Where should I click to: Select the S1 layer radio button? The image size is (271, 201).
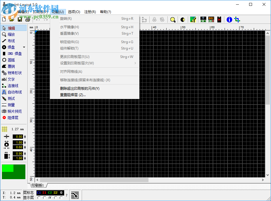click(44, 198)
